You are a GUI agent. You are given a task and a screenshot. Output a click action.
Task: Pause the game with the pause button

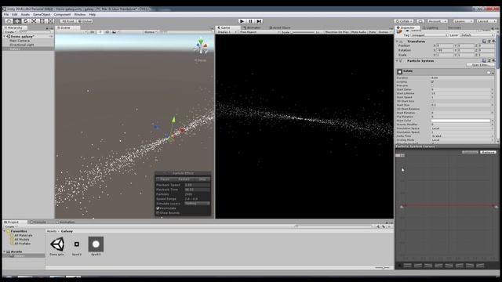coord(251,21)
